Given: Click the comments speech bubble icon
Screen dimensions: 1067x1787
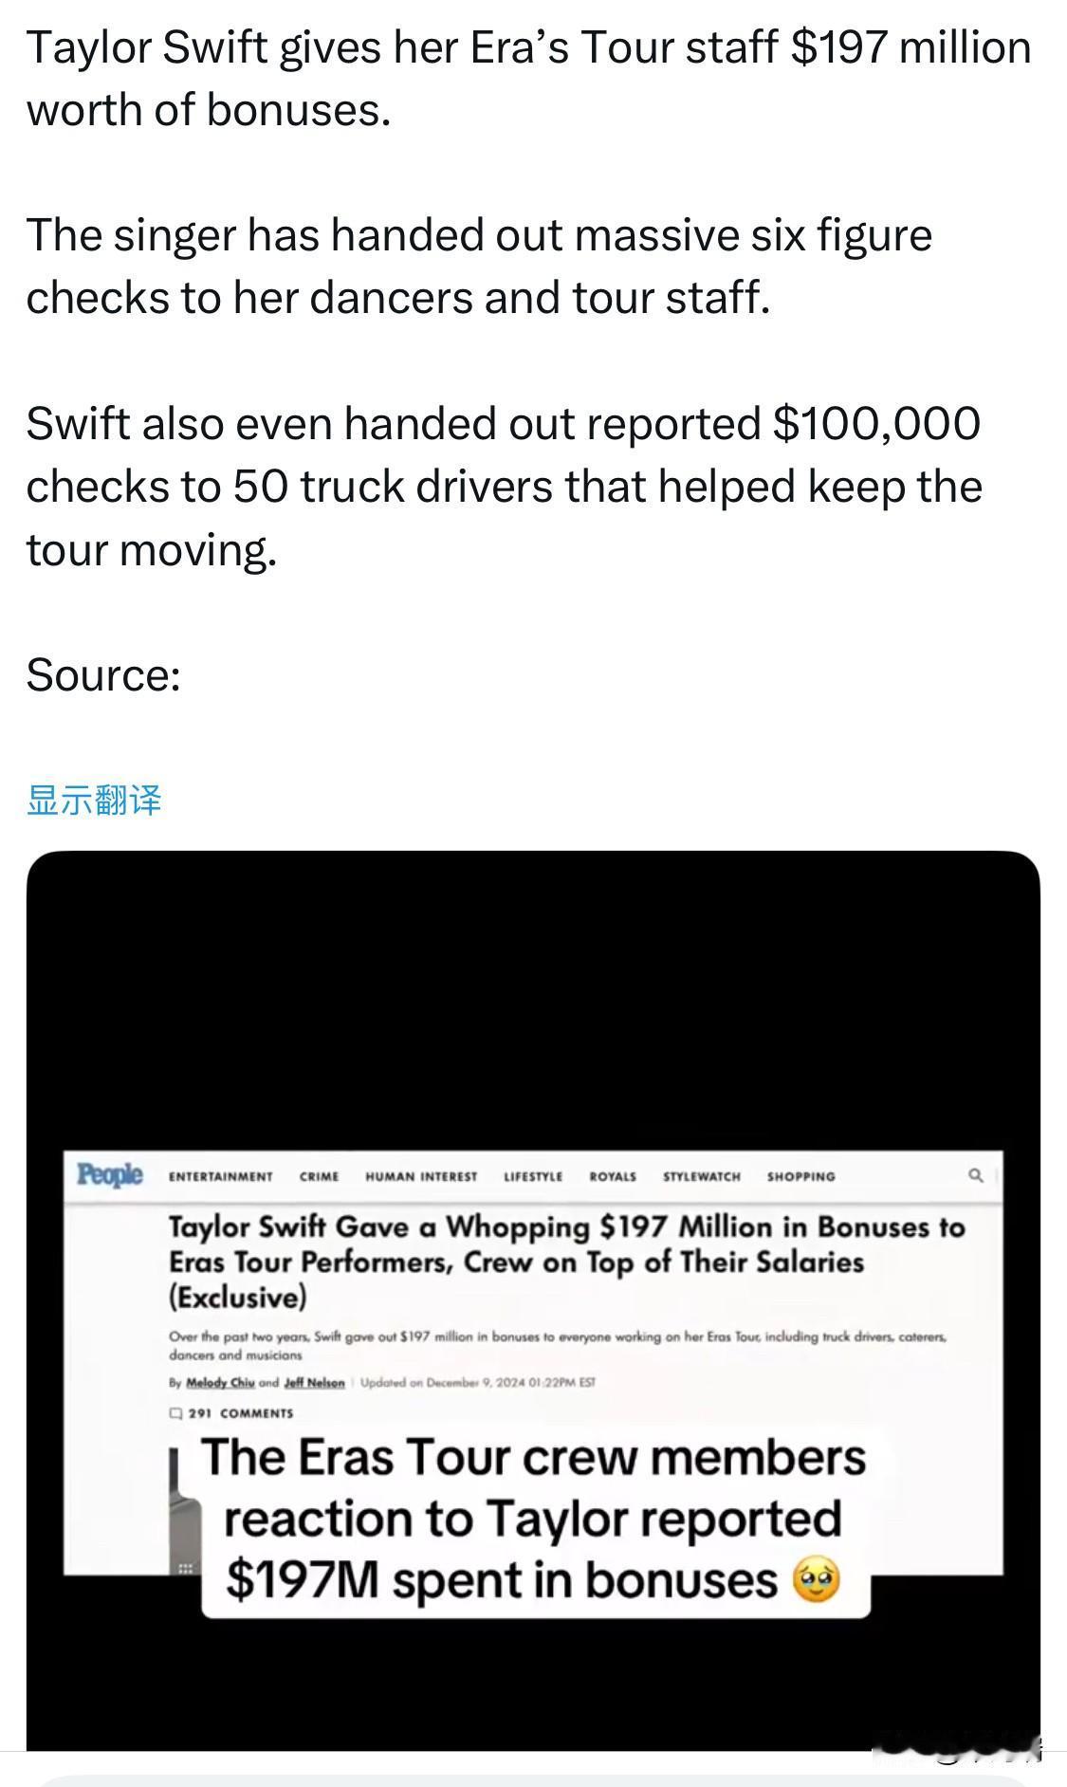Looking at the screenshot, I should pyautogui.click(x=175, y=1412).
